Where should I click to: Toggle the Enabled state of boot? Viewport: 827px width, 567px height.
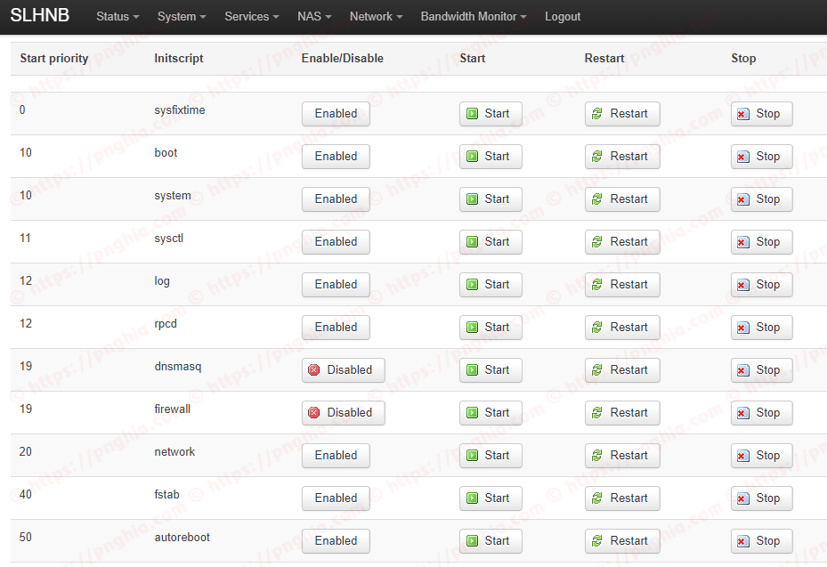(336, 157)
